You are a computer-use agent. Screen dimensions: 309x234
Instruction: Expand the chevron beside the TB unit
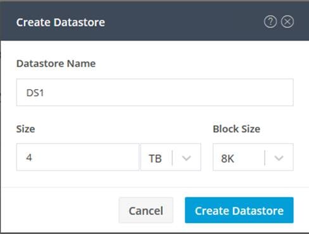(186, 158)
